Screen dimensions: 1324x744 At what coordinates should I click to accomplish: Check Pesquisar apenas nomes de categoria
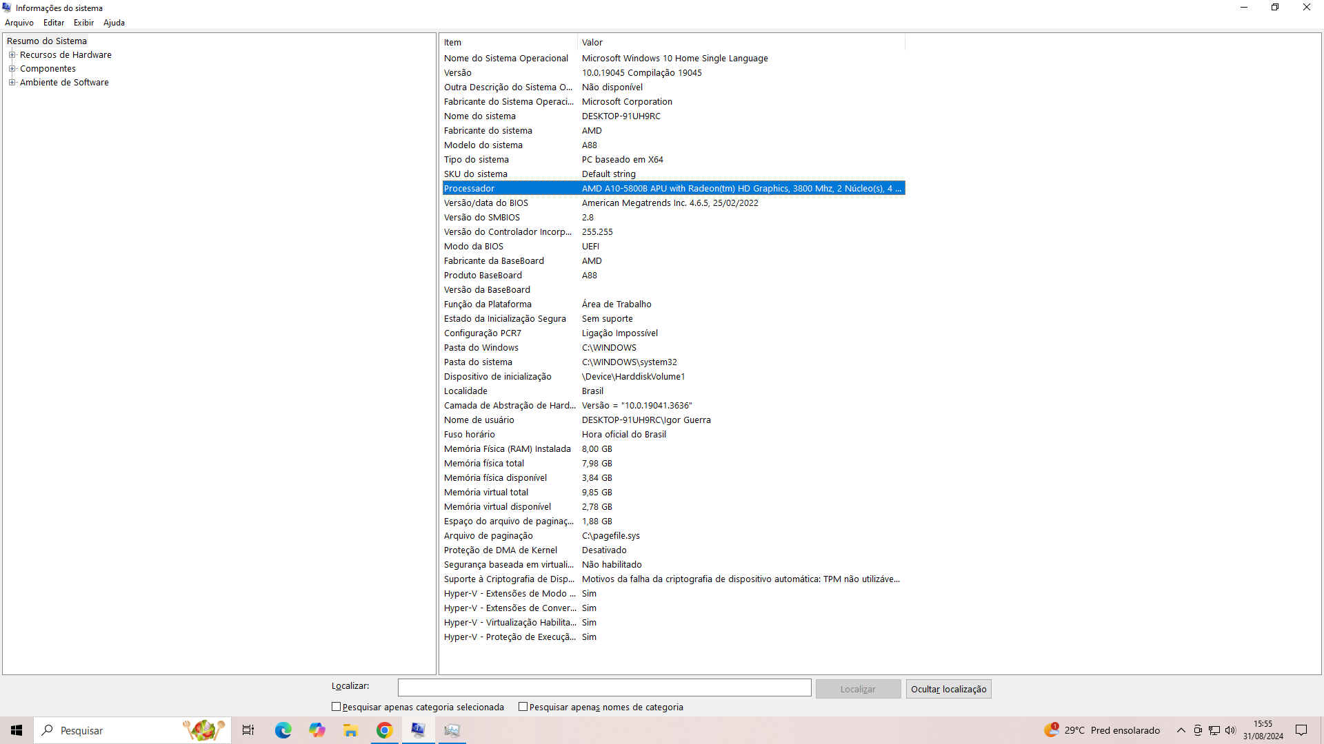coord(523,707)
